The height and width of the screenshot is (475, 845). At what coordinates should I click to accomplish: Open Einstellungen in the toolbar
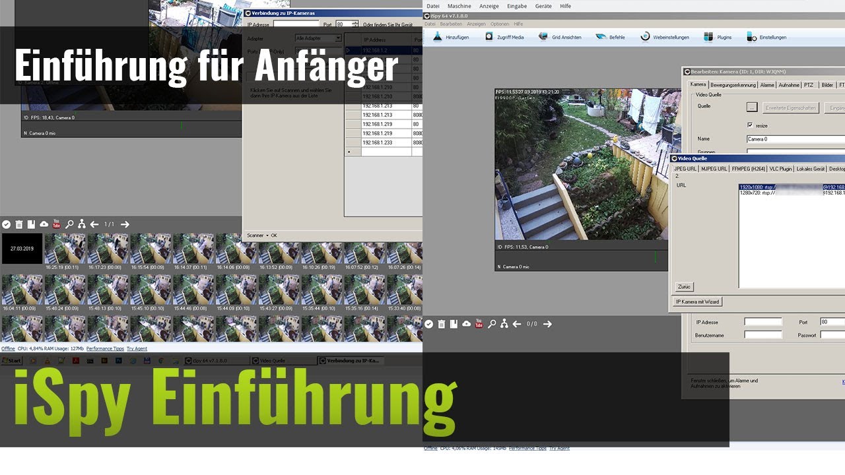click(766, 37)
